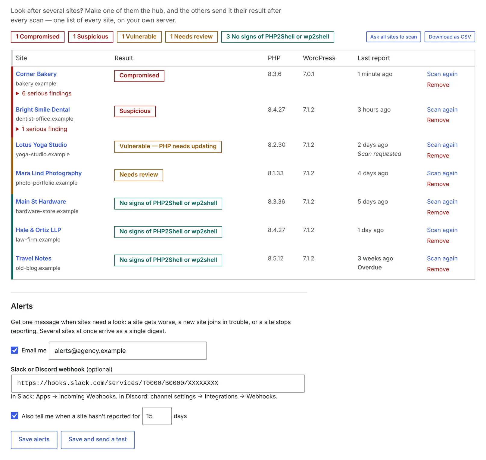Expand the 1 serious finding disclosure
486x460 pixels.
42,129
